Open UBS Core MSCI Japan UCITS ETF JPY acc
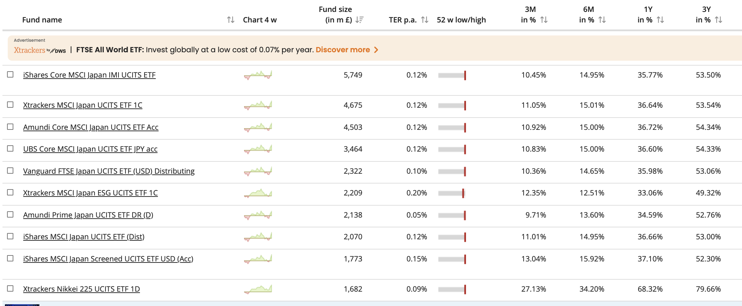 [90, 149]
